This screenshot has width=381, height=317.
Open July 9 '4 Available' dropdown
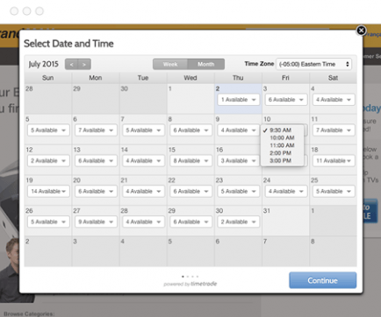pos(238,130)
